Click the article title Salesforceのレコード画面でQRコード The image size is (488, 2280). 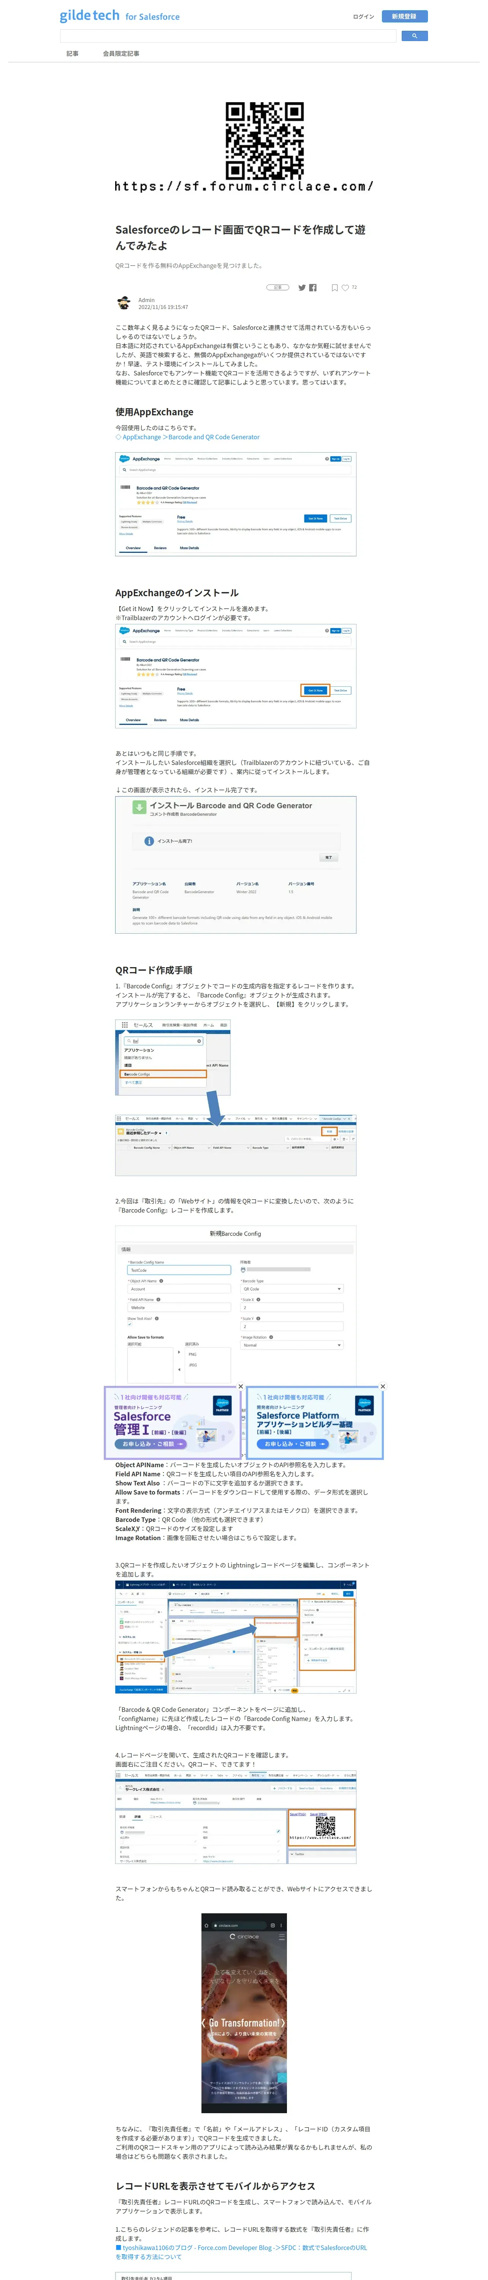(x=240, y=237)
